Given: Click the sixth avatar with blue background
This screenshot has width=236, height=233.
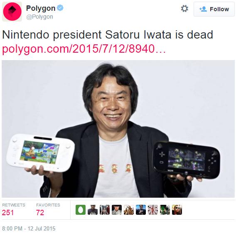Looking at the screenshot, I should coord(141,210).
